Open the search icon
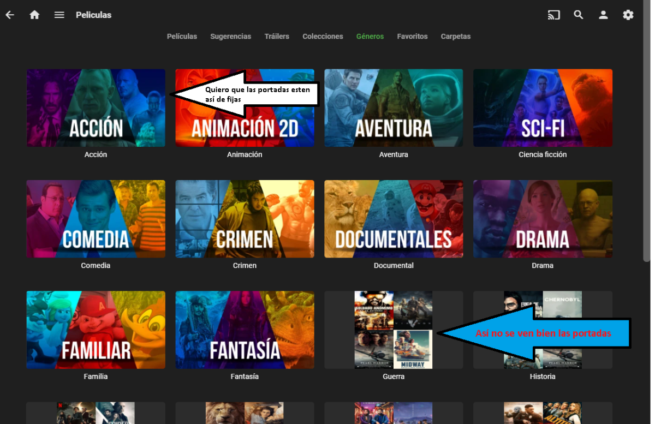Viewport: 655px width, 424px height. tap(579, 15)
